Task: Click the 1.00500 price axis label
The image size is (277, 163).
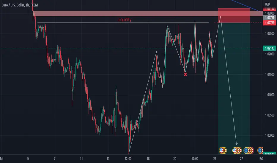Action: (x=270, y=115)
